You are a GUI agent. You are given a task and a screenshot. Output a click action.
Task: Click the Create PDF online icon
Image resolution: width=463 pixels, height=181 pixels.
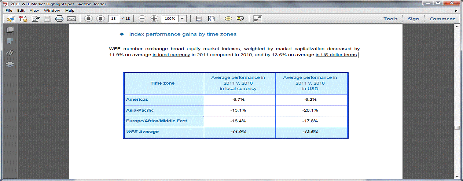[23, 19]
